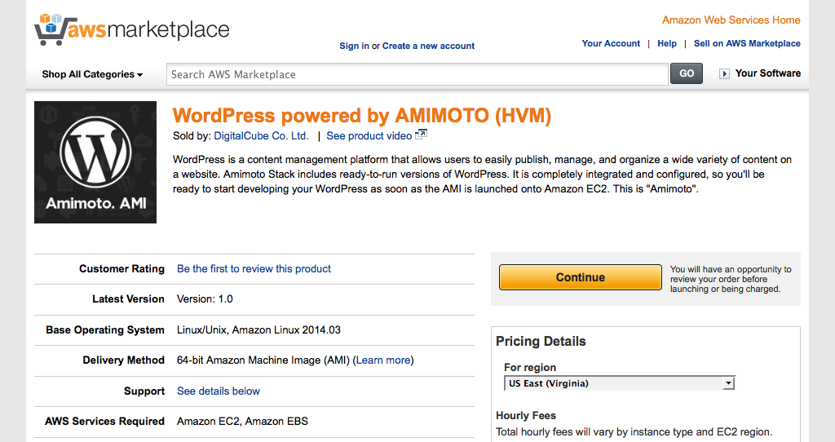The width and height of the screenshot is (835, 442).
Task: Click the Customer Rating label
Action: [x=122, y=269]
